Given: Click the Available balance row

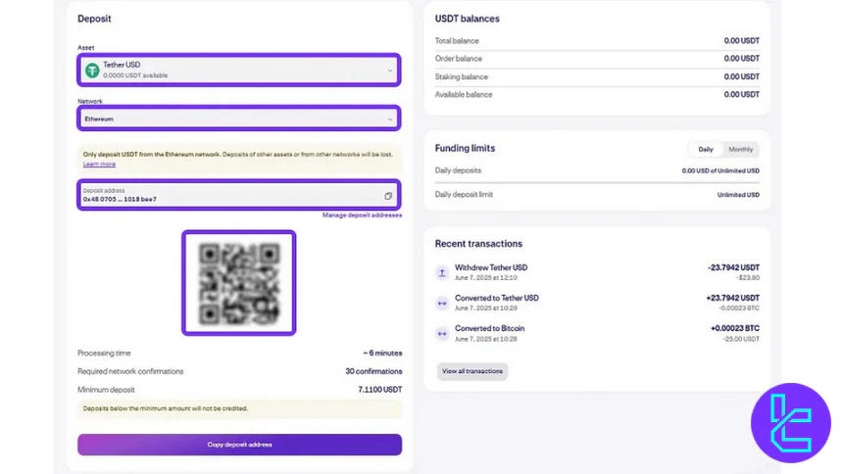Looking at the screenshot, I should tap(597, 95).
